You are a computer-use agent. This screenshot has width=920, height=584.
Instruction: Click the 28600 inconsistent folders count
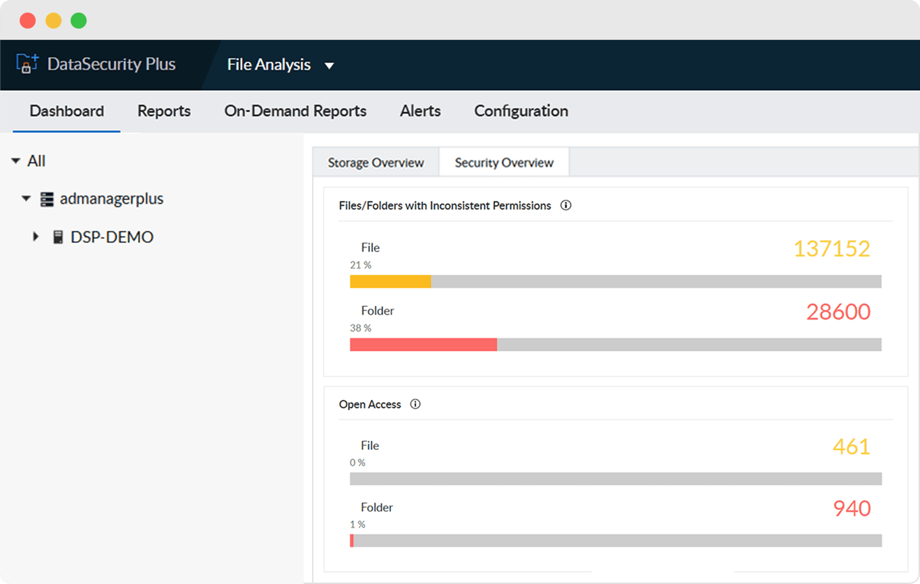pyautogui.click(x=838, y=312)
